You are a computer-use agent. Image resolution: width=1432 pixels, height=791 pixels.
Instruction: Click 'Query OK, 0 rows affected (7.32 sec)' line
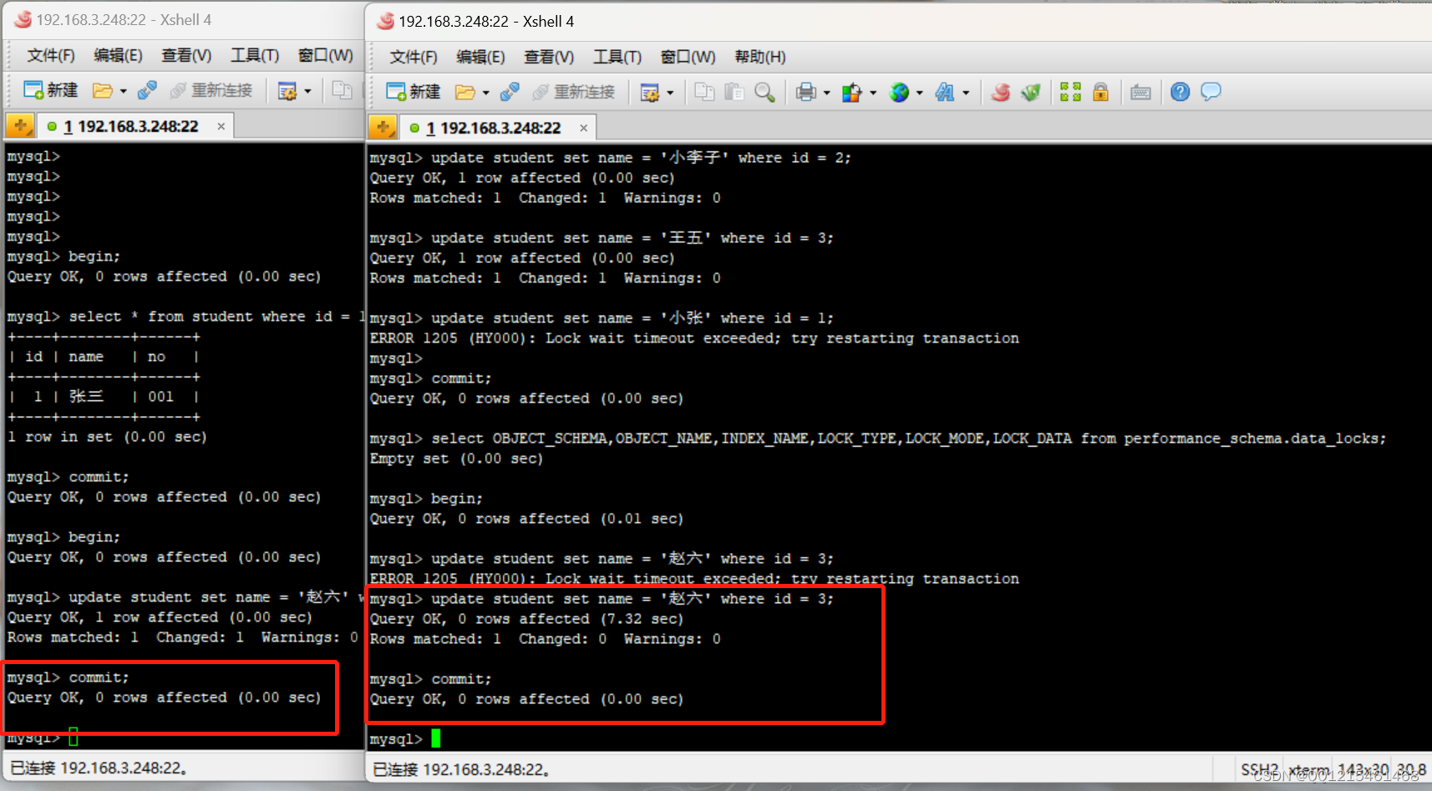point(526,619)
